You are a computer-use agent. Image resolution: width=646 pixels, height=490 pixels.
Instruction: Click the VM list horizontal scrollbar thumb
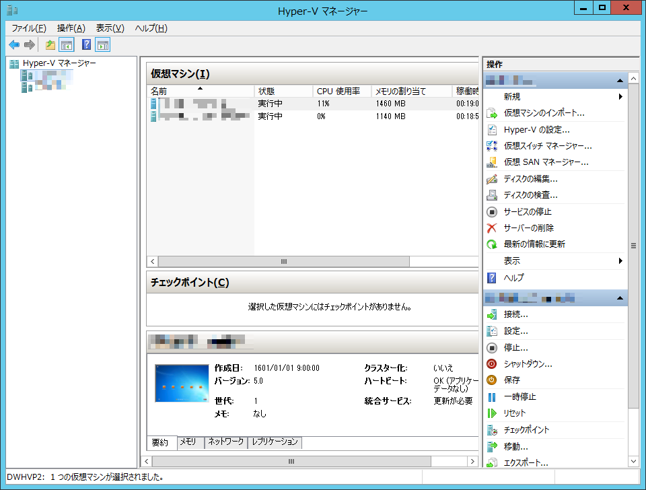pos(284,261)
